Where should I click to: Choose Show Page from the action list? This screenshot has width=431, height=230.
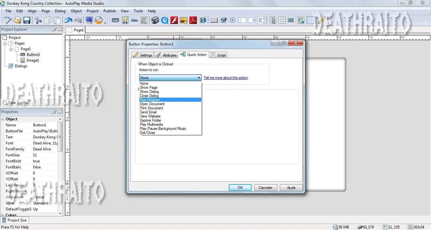(x=170, y=88)
